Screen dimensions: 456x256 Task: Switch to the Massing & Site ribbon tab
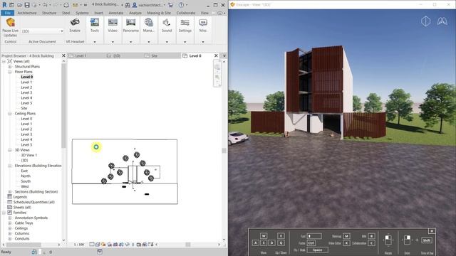[159, 13]
